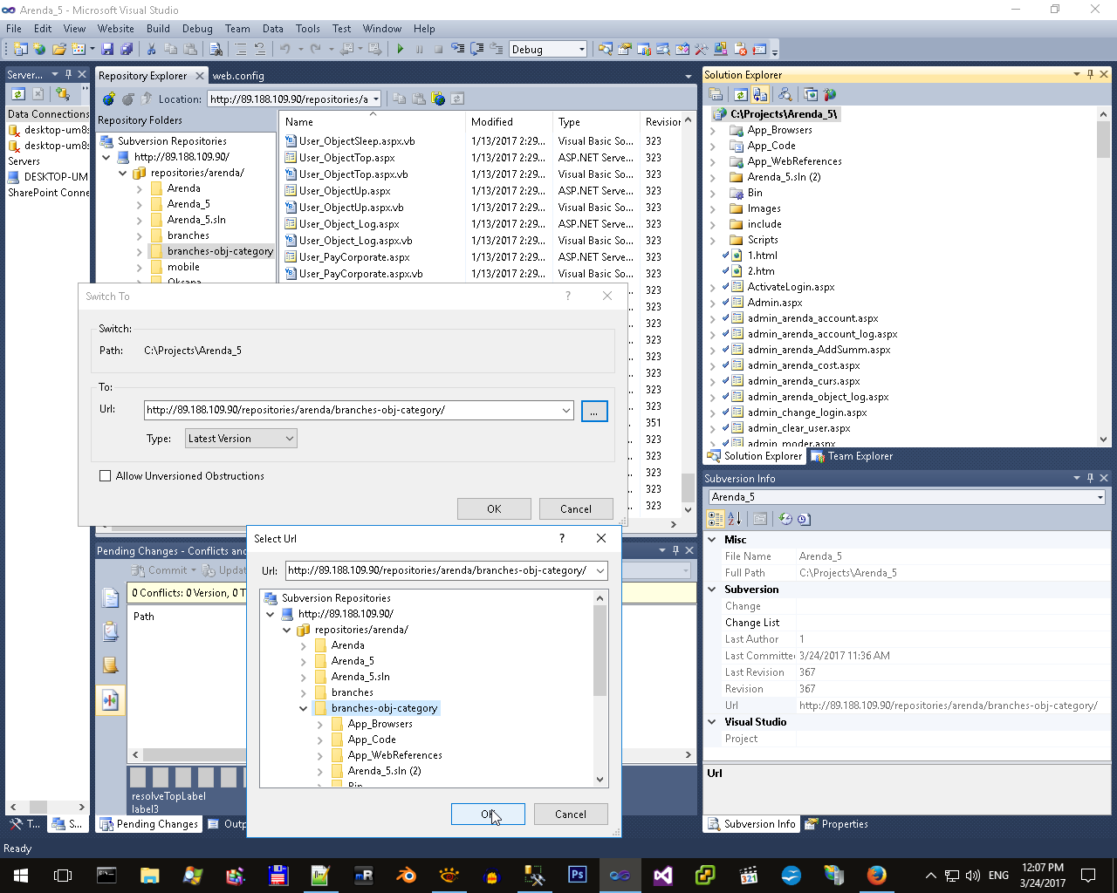Open Photoshop from the taskbar
The image size is (1117, 893).
tap(577, 875)
